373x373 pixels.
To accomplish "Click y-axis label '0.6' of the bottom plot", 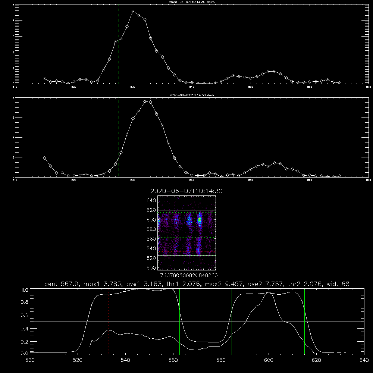I will coord(25,315).
